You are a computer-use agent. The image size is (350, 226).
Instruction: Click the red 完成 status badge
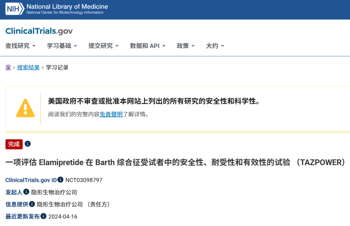(x=14, y=144)
